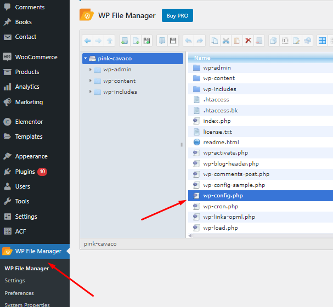Create a new folder using toolbar icon
333x307 pixels.
[x=125, y=41]
